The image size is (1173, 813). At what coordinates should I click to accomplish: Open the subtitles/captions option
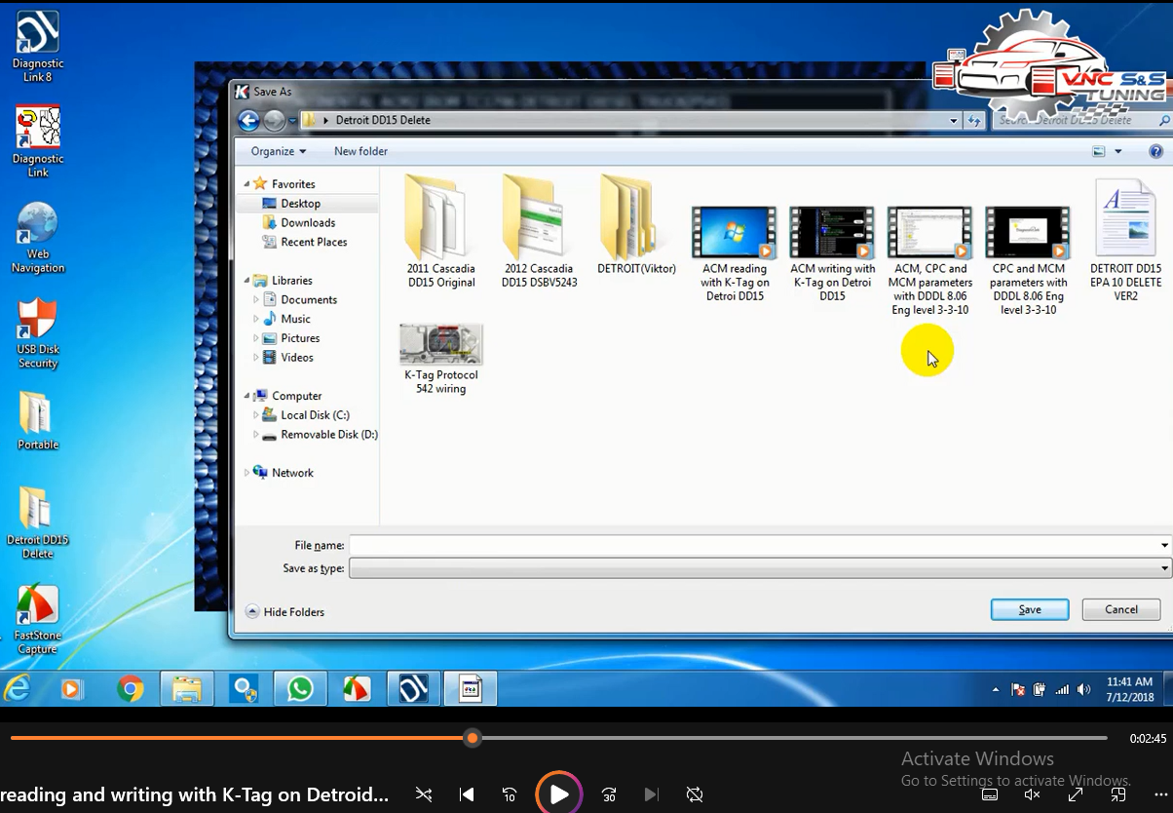[990, 794]
